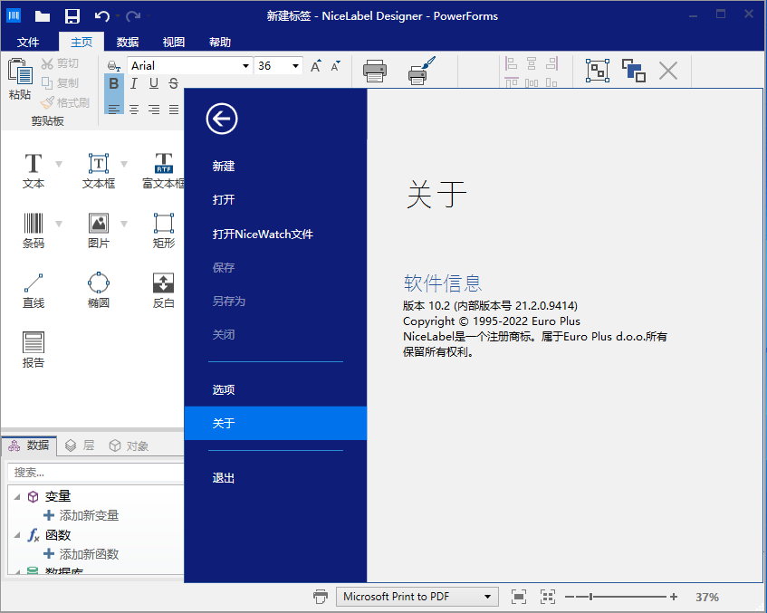Screen dimensions: 767x613
Task: Open the 帮助 ribbon tab
Action: point(220,42)
